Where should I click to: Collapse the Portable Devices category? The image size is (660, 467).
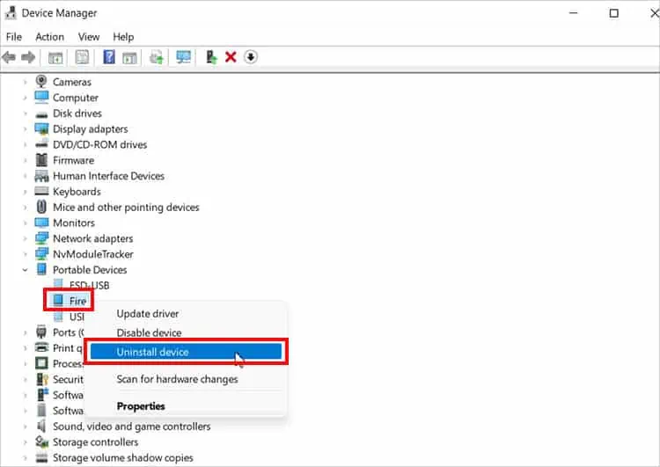click(x=25, y=270)
